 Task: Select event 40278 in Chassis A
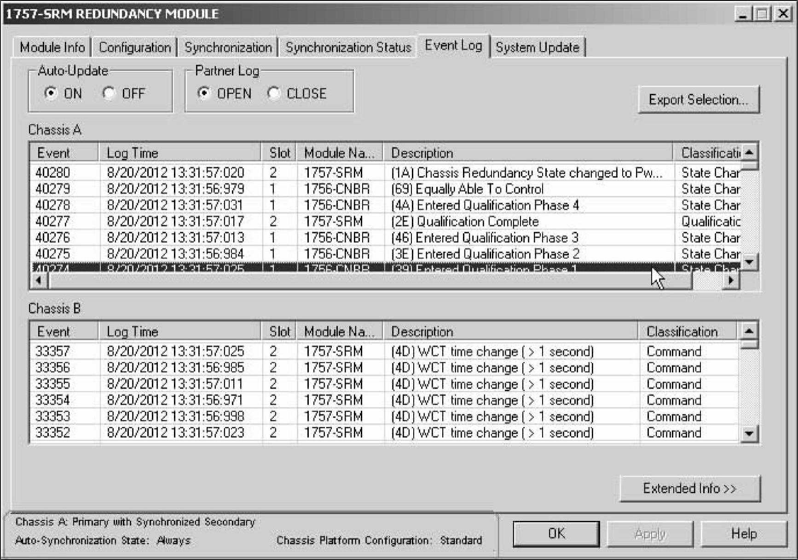(x=386, y=205)
